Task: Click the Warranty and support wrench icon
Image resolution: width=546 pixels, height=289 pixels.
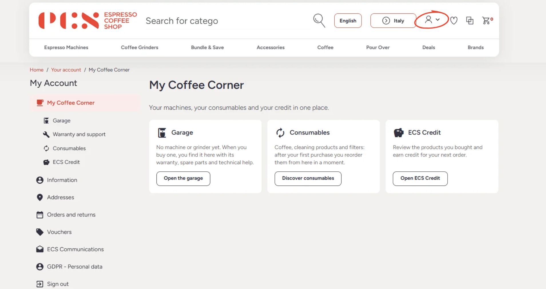Action: (x=46, y=135)
